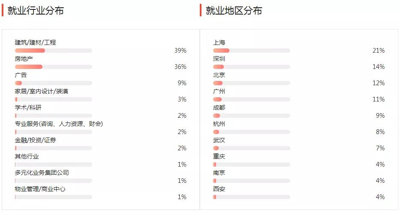Click the 39% value for 建筑/建材/工程
This screenshot has height=212, width=400.
coord(180,51)
